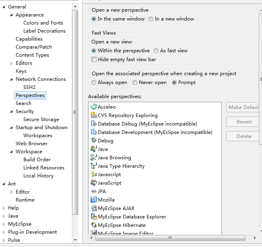Click the preference tree vertical scrollbar thumb
Image resolution: width=262 pixels, height=247 pixels.
(75, 112)
